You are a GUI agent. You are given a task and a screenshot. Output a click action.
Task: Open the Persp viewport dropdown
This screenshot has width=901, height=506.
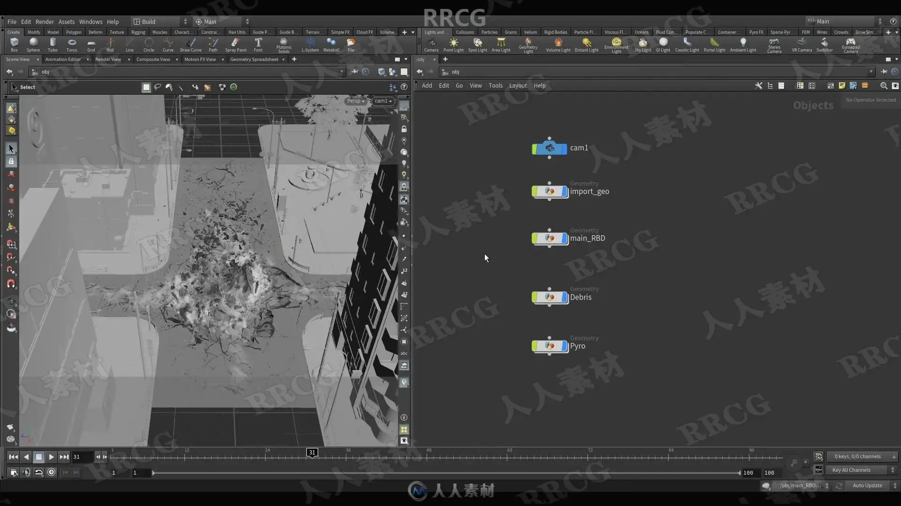coord(356,101)
